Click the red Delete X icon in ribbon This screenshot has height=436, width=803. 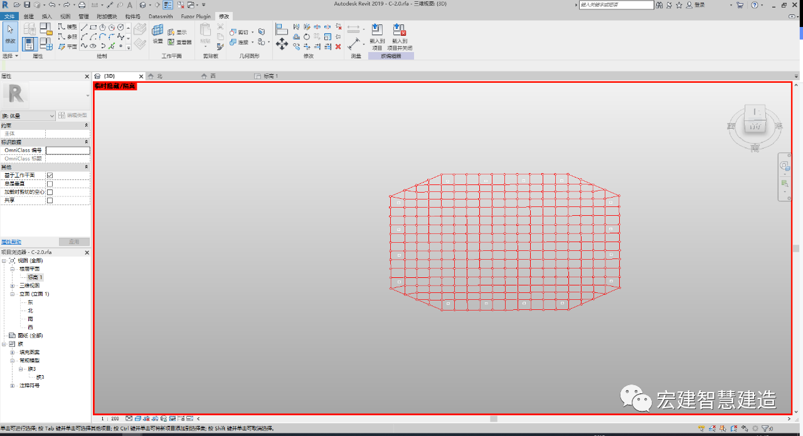click(338, 46)
